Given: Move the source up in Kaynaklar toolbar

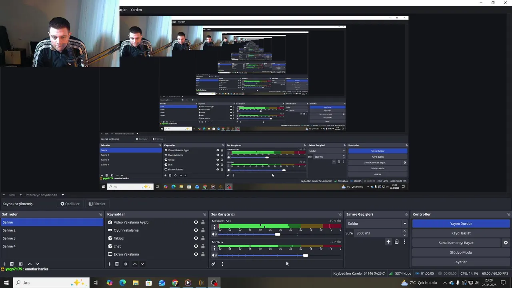Looking at the screenshot, I should 135,264.
